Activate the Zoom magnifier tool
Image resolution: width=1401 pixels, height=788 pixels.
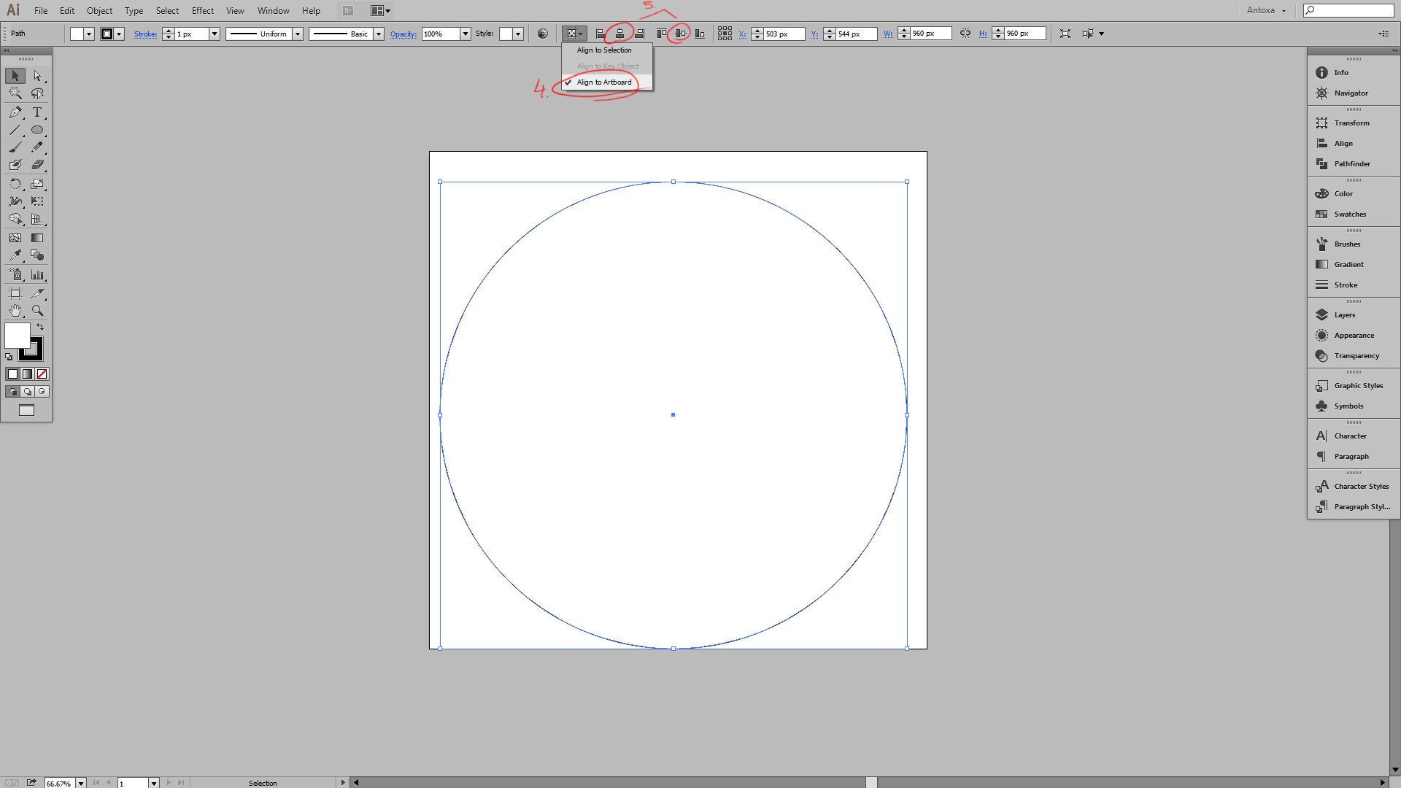[x=37, y=311]
